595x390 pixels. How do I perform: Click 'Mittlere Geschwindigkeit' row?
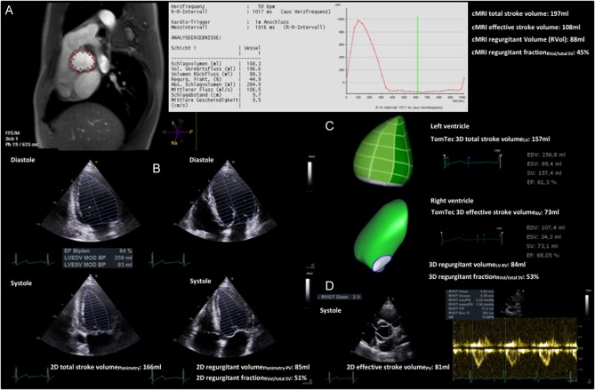pyautogui.click(x=218, y=101)
